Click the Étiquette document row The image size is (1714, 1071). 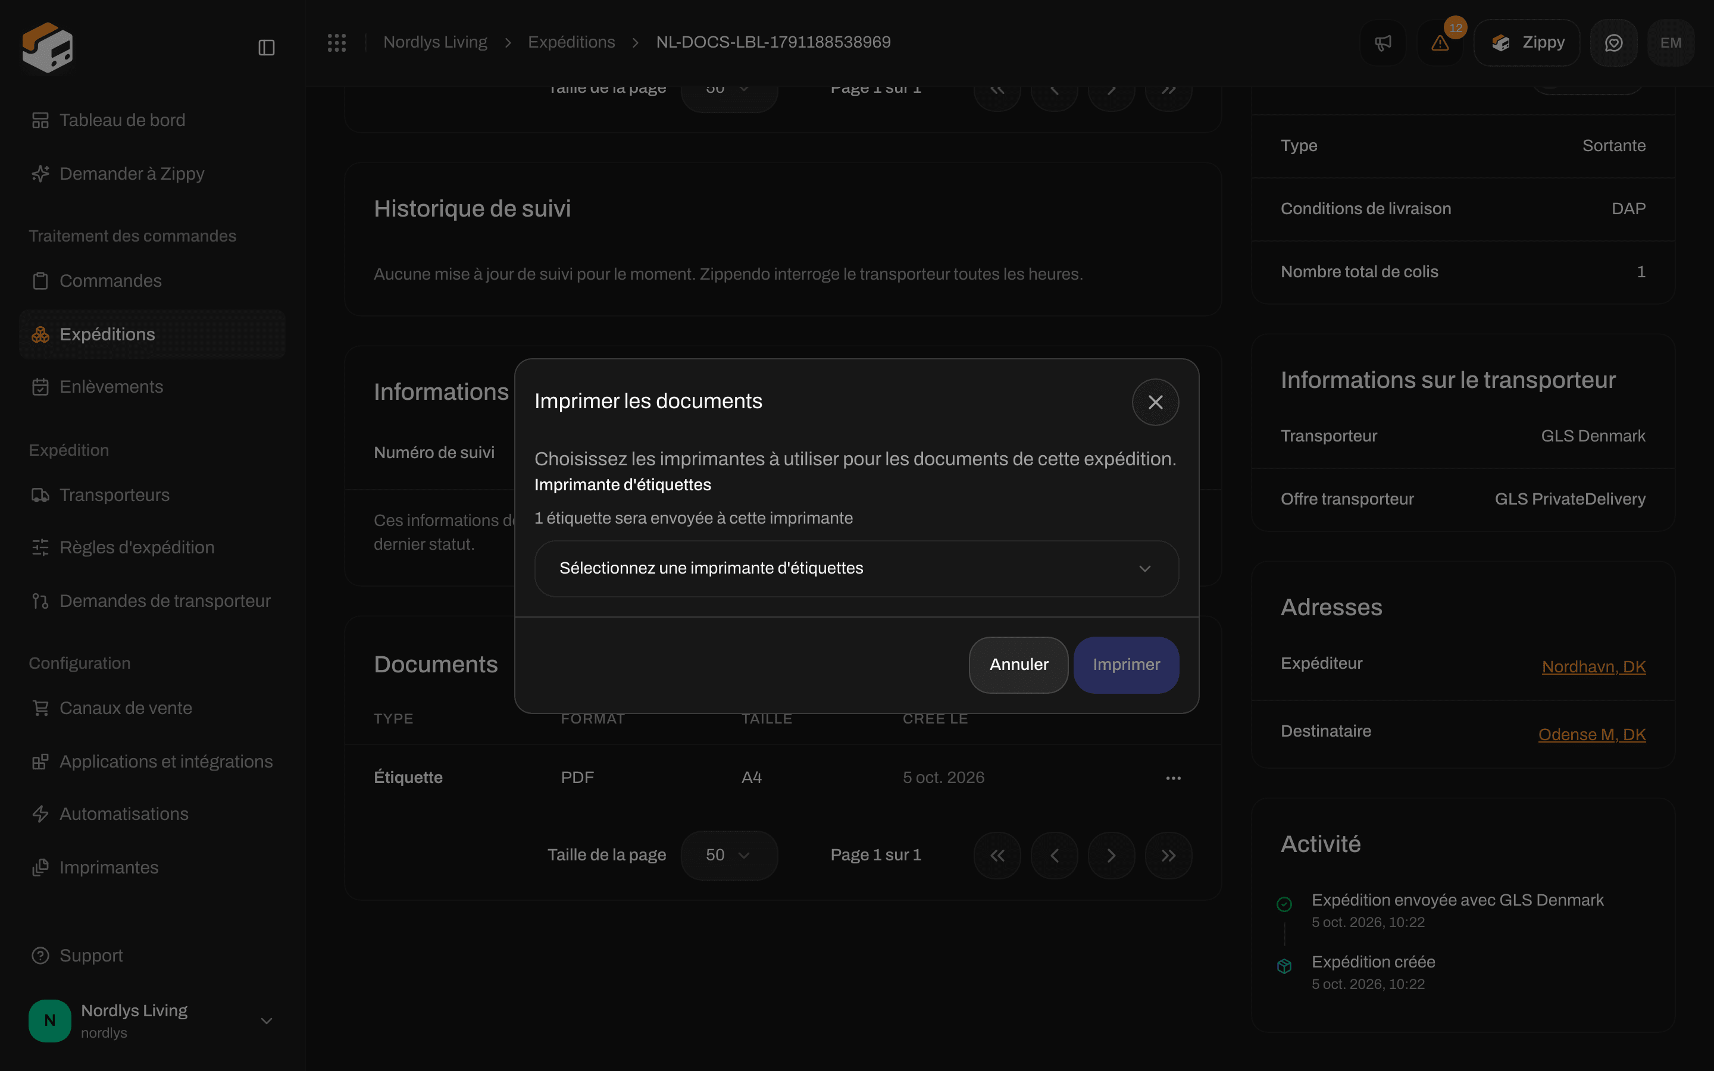tap(783, 778)
